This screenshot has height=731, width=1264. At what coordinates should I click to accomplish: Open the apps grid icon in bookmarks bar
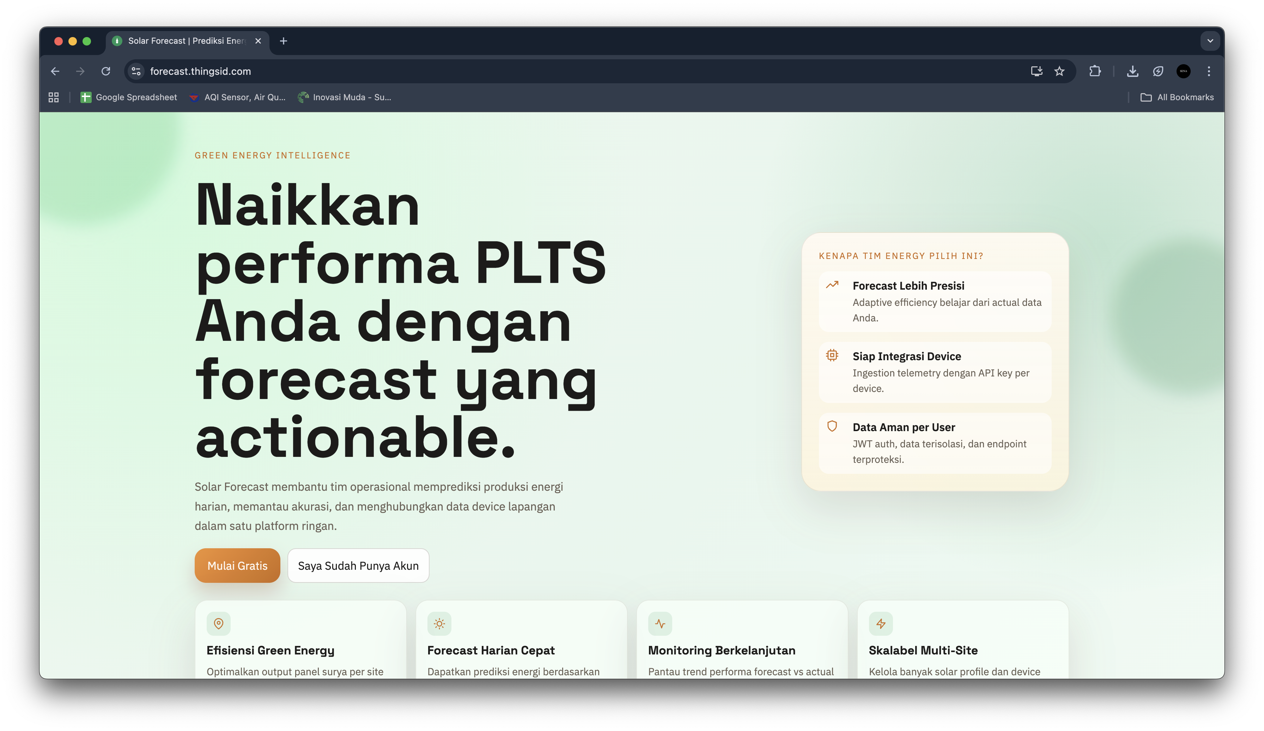point(54,97)
